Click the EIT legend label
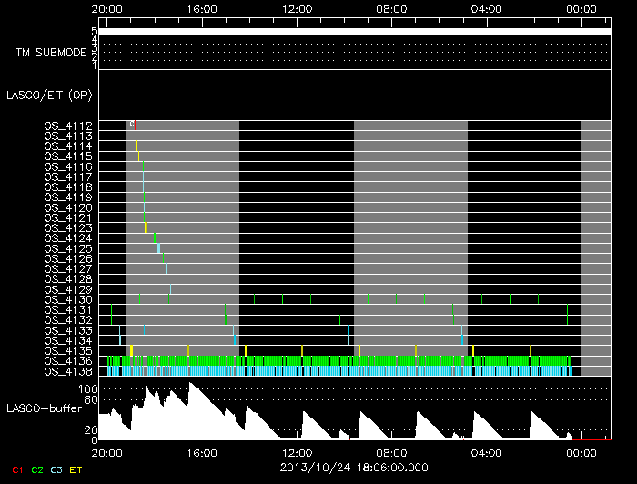Viewport: 637px width, 484px height. pyautogui.click(x=76, y=469)
